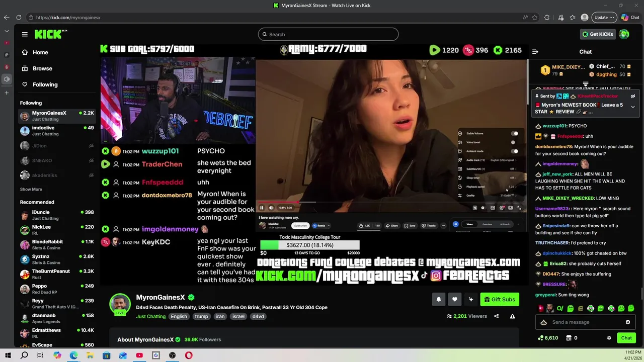
Task: Open the emoji picker in chat
Action: [x=627, y=322]
